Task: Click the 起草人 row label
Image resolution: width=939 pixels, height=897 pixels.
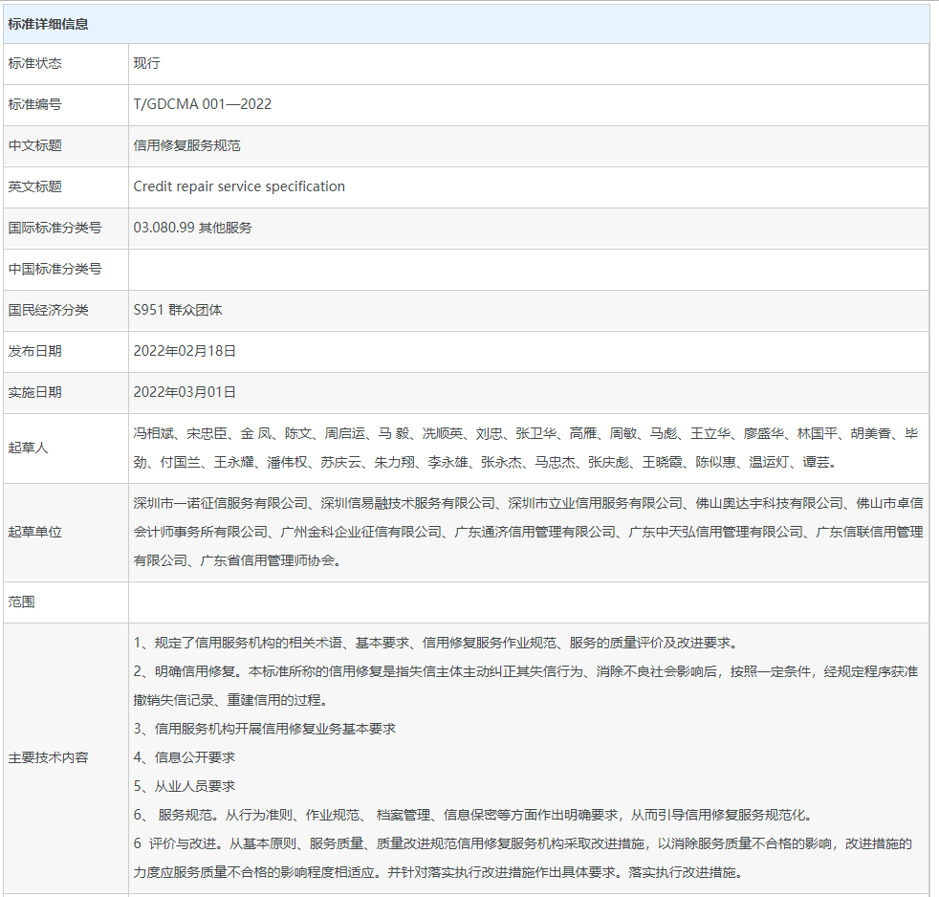Action: (x=28, y=448)
